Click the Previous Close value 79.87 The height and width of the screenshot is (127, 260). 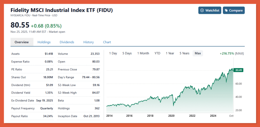[96, 69]
